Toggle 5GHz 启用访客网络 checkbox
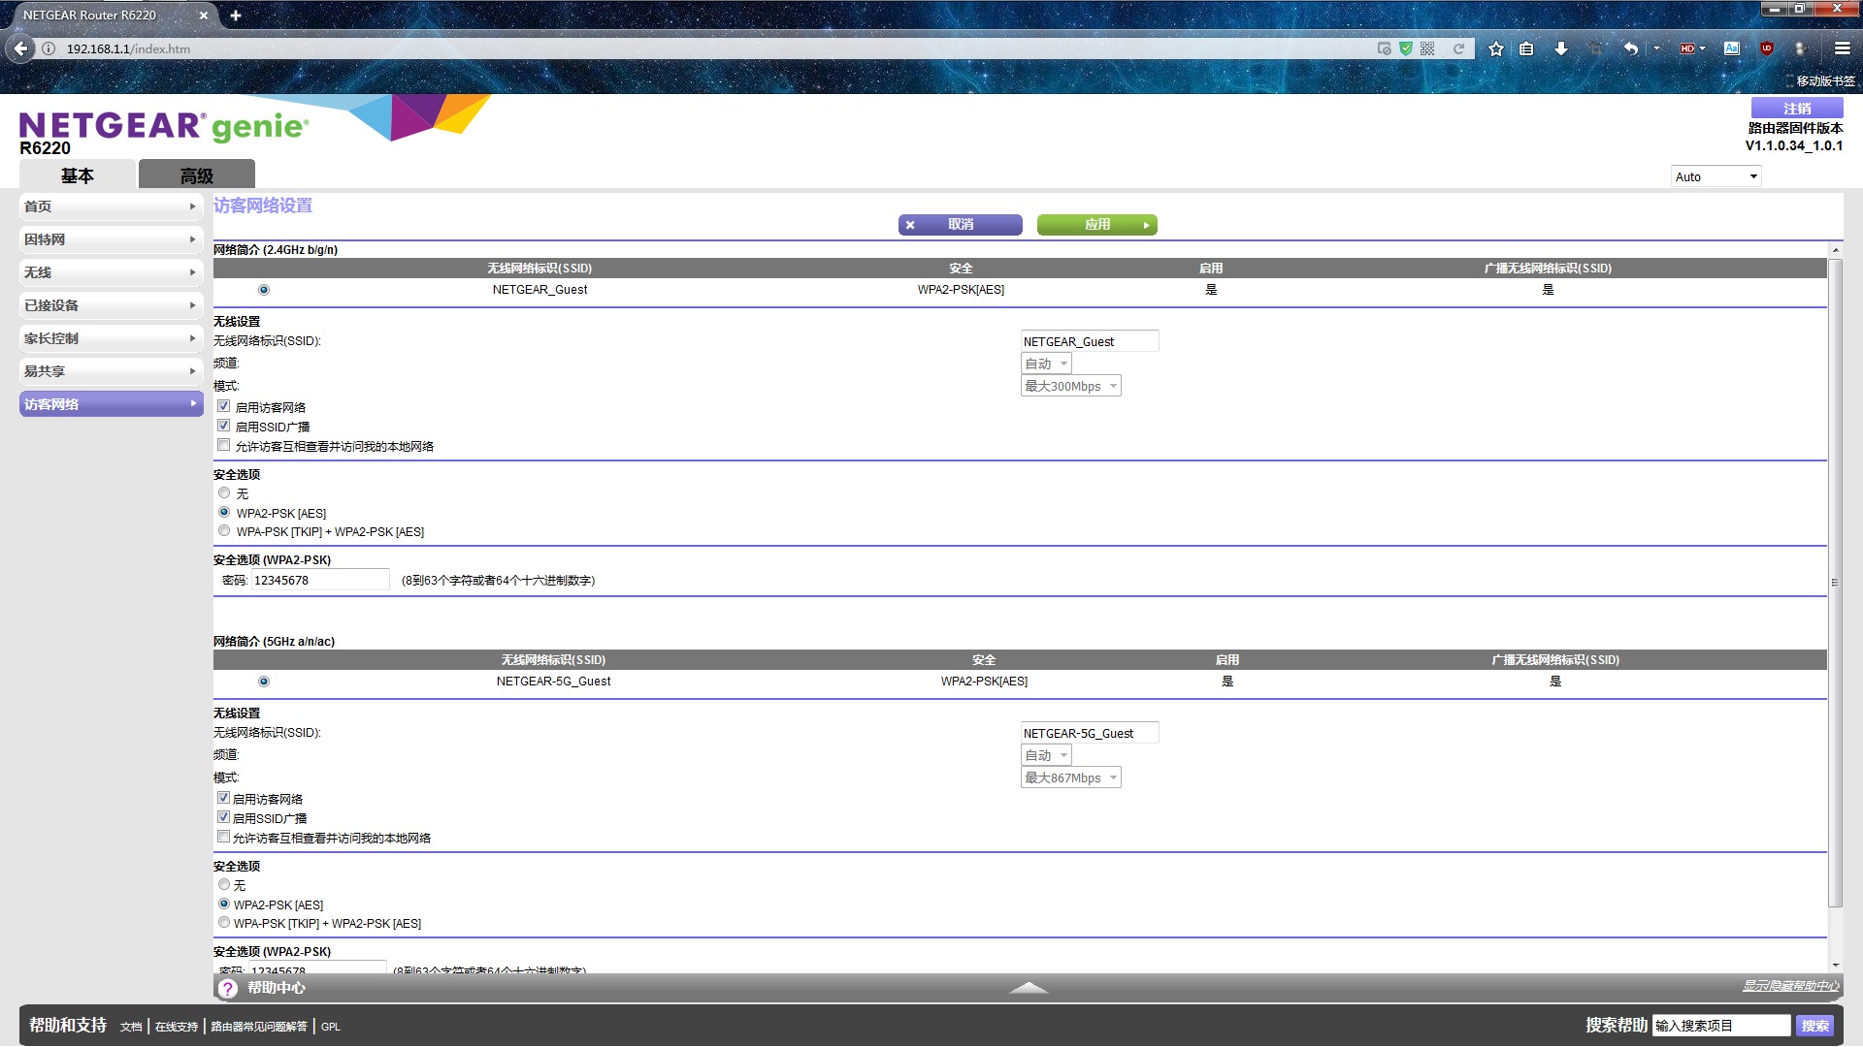 (x=224, y=798)
